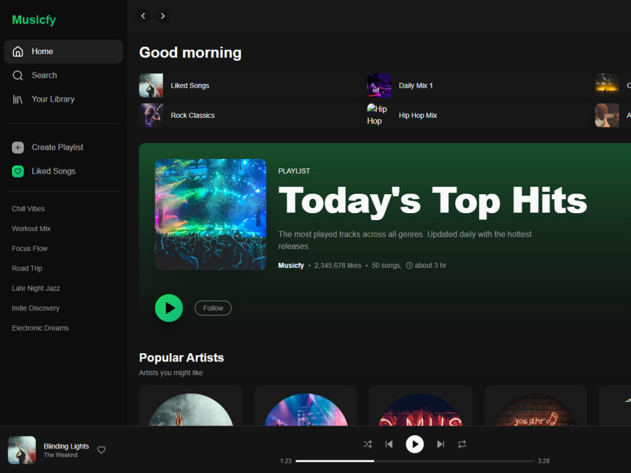Click Create Playlist label in sidebar
The image size is (631, 473).
(57, 147)
